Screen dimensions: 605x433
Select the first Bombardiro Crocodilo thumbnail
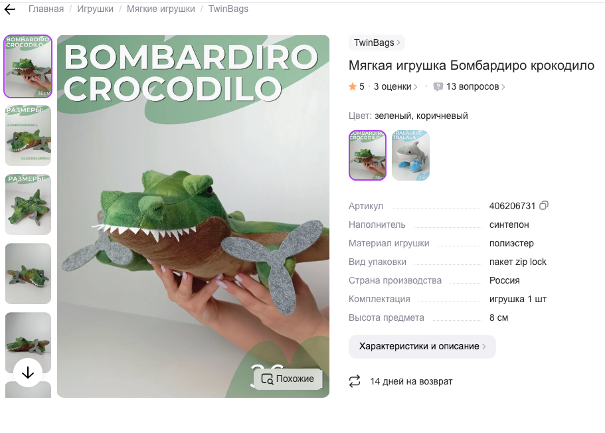pyautogui.click(x=28, y=66)
